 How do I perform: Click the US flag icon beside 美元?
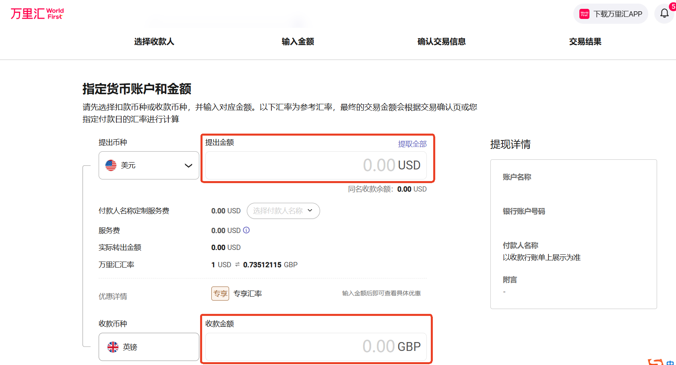(110, 165)
